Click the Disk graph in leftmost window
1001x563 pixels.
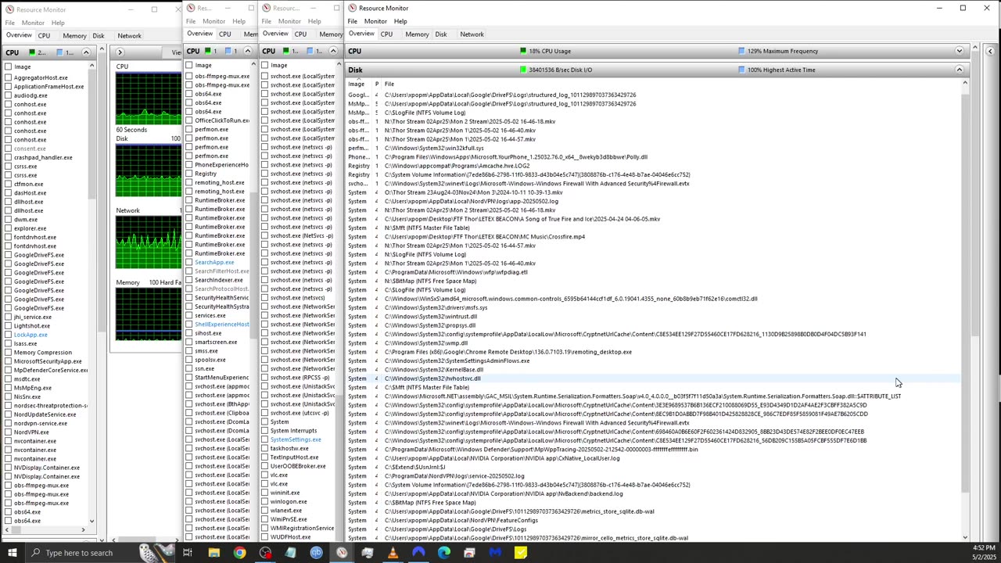coord(148,170)
